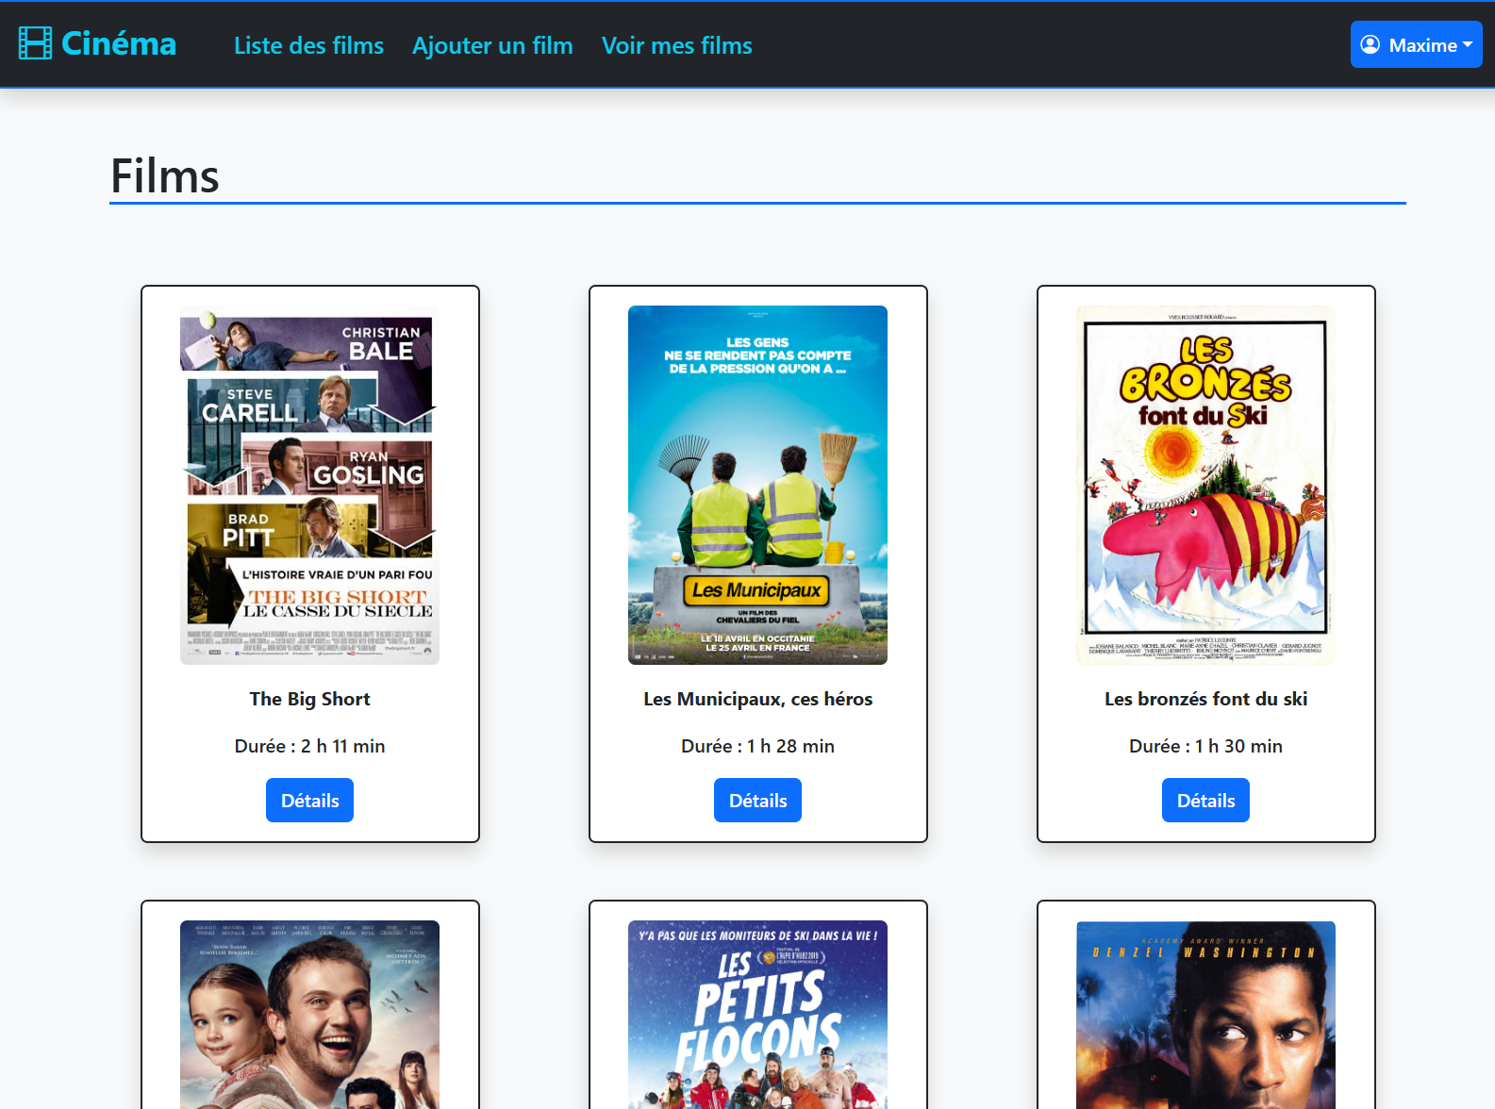Click the film reel logo icon
Screen dimensions: 1495x1109
35,43
